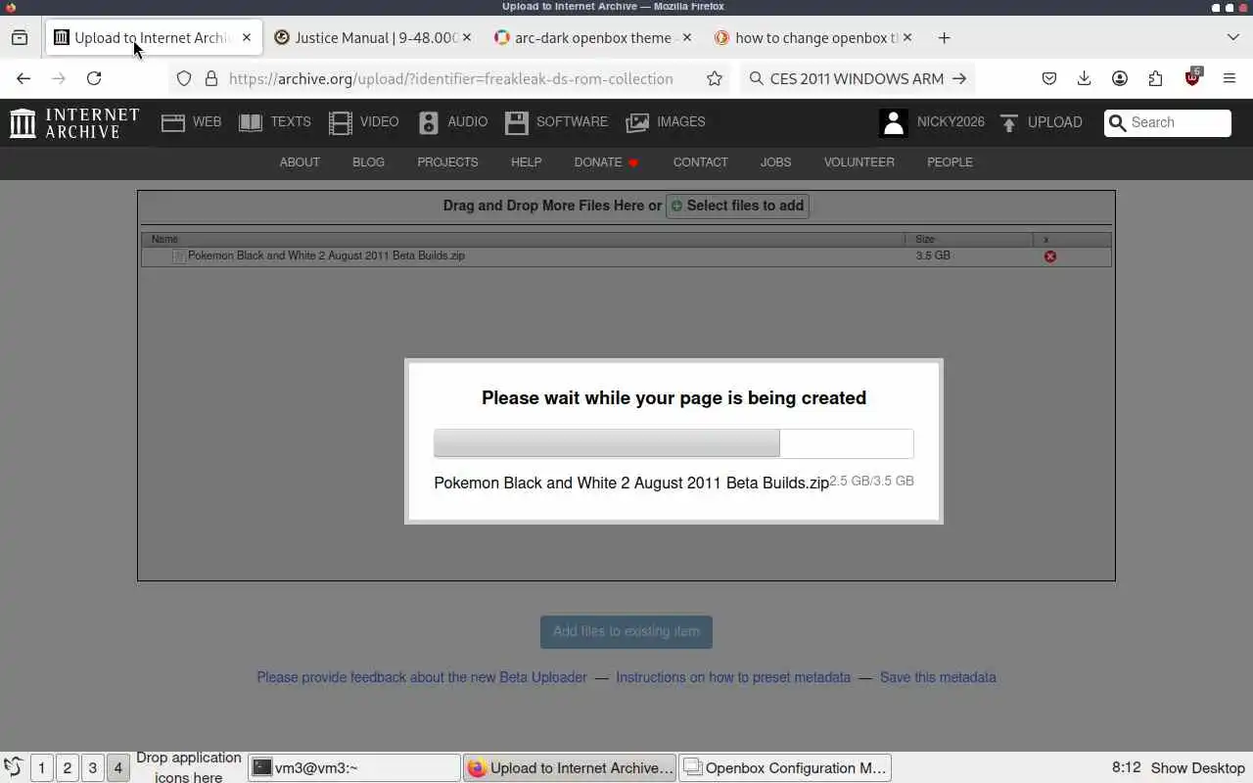The height and width of the screenshot is (783, 1253).
Task: Click the site security padlock icon
Action: pos(210,78)
